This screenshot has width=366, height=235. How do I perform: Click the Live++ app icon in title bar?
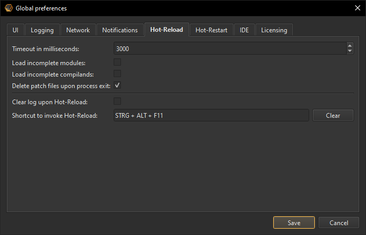click(9, 8)
